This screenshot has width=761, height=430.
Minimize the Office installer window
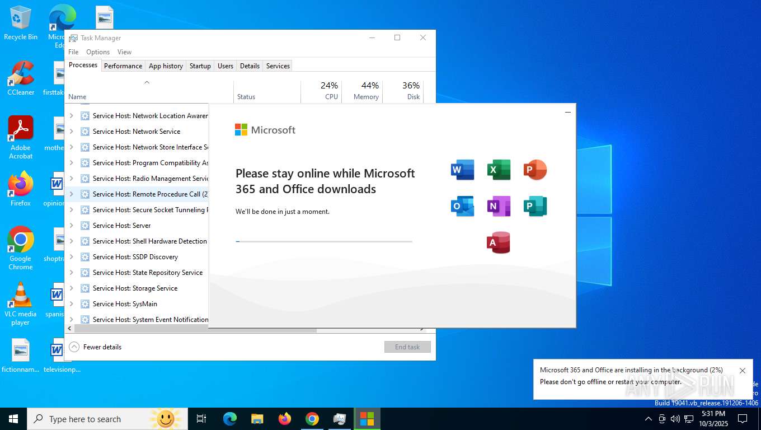(x=567, y=112)
